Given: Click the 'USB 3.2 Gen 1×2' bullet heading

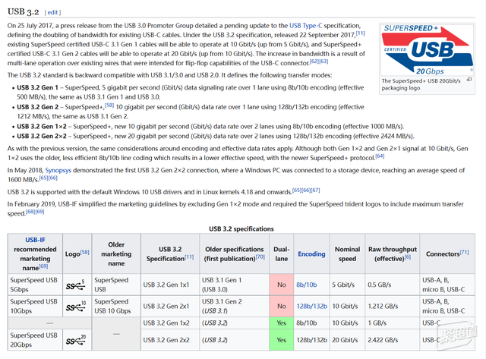Looking at the screenshot, I should point(42,127).
